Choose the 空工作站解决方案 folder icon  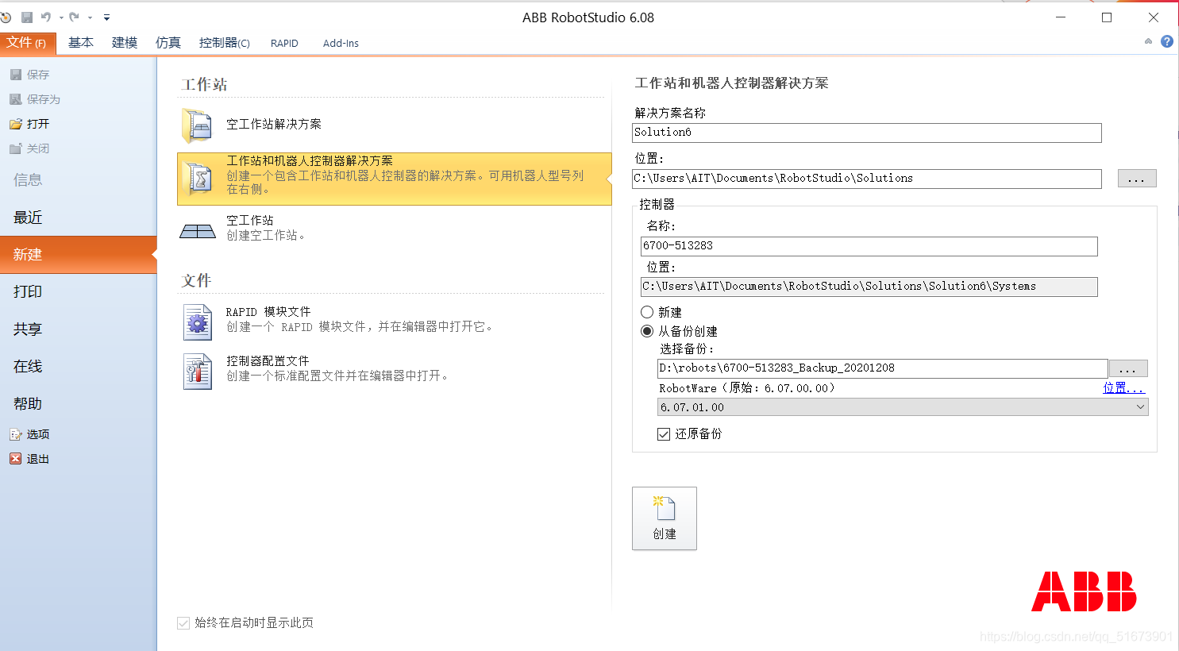point(197,125)
